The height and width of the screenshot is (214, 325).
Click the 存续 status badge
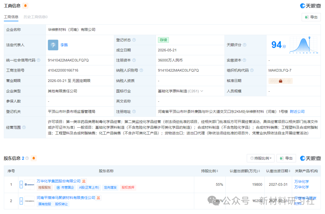point(163,40)
